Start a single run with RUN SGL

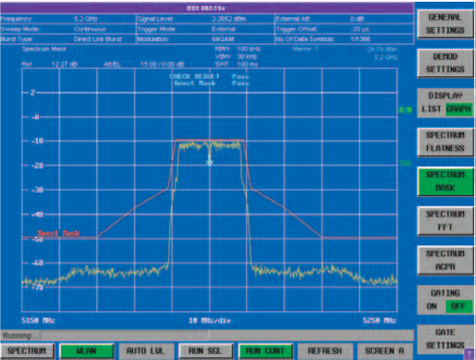[204, 350]
